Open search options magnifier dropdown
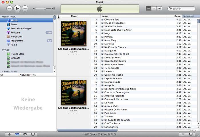Viewport: 200px width, 137px height. point(170,9)
